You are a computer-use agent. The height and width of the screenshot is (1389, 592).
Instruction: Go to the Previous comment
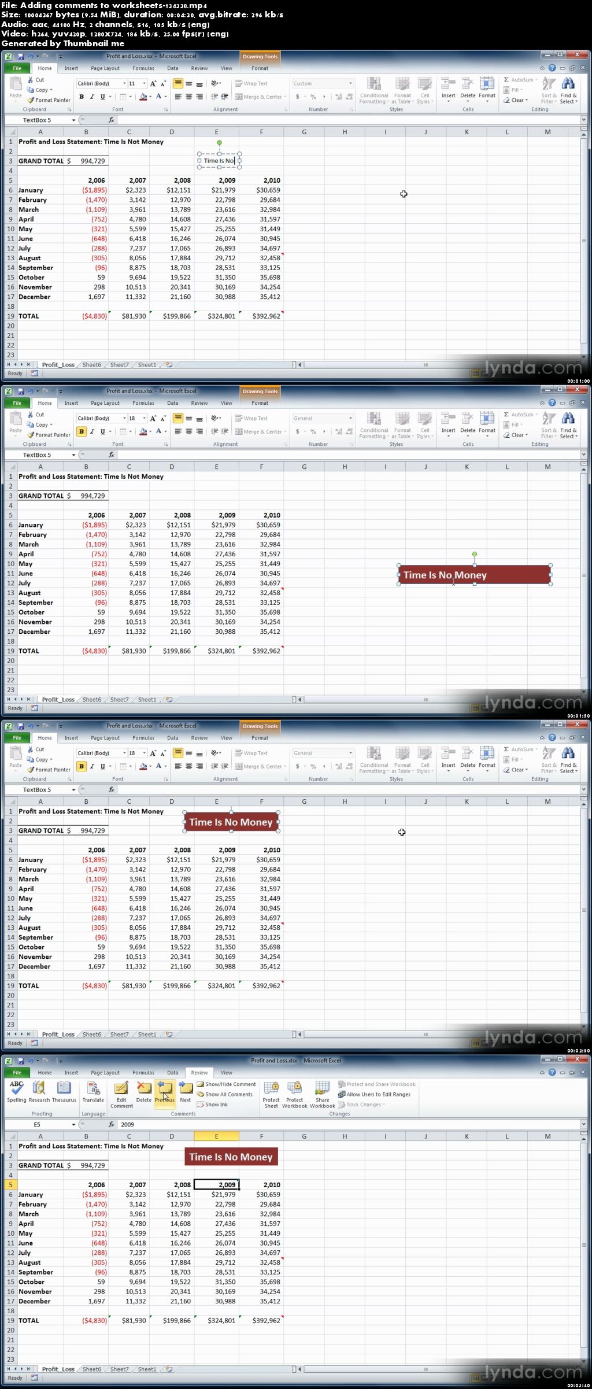165,1093
